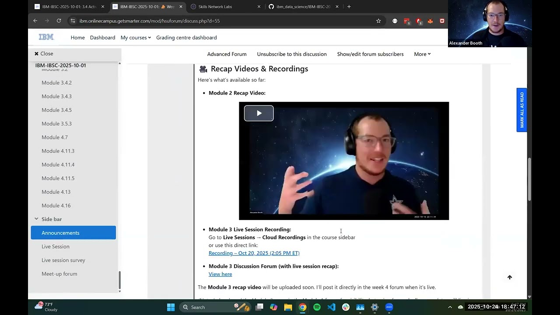Open the round white extension icon
The image size is (560, 315).
tap(395, 21)
